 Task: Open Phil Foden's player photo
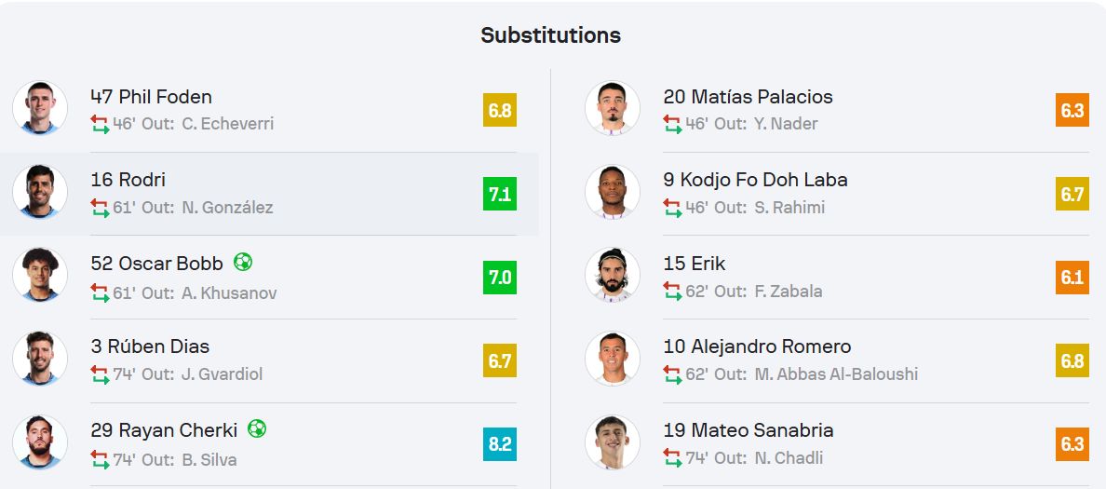pyautogui.click(x=40, y=109)
